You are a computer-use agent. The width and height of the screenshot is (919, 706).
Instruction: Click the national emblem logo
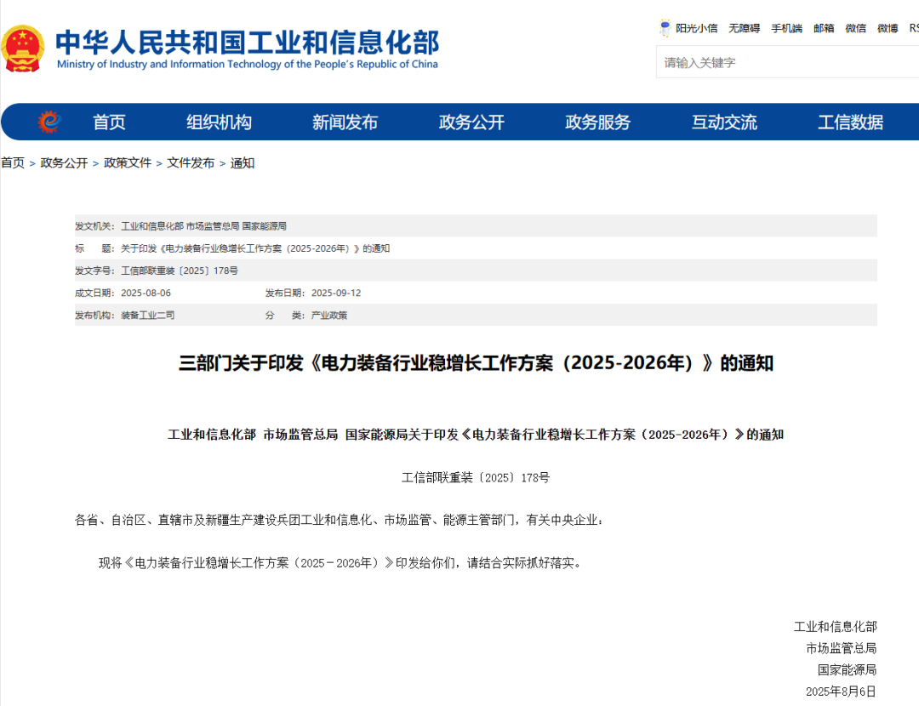(22, 48)
